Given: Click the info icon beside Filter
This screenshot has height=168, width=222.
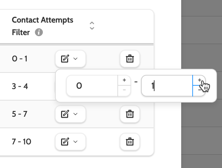Looking at the screenshot, I should [x=39, y=33].
